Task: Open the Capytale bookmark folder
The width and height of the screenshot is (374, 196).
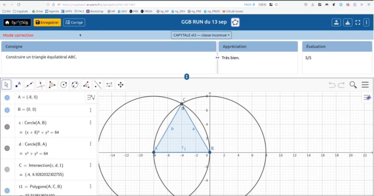Action: pos(21,11)
